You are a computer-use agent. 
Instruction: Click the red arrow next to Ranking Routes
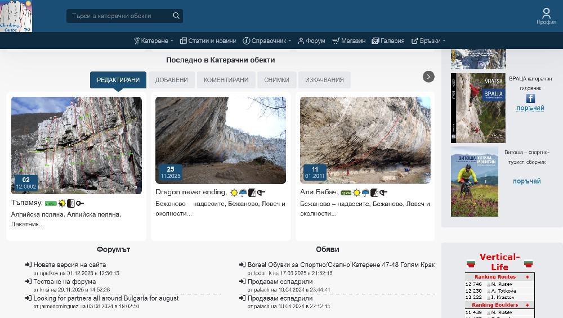pos(527,277)
